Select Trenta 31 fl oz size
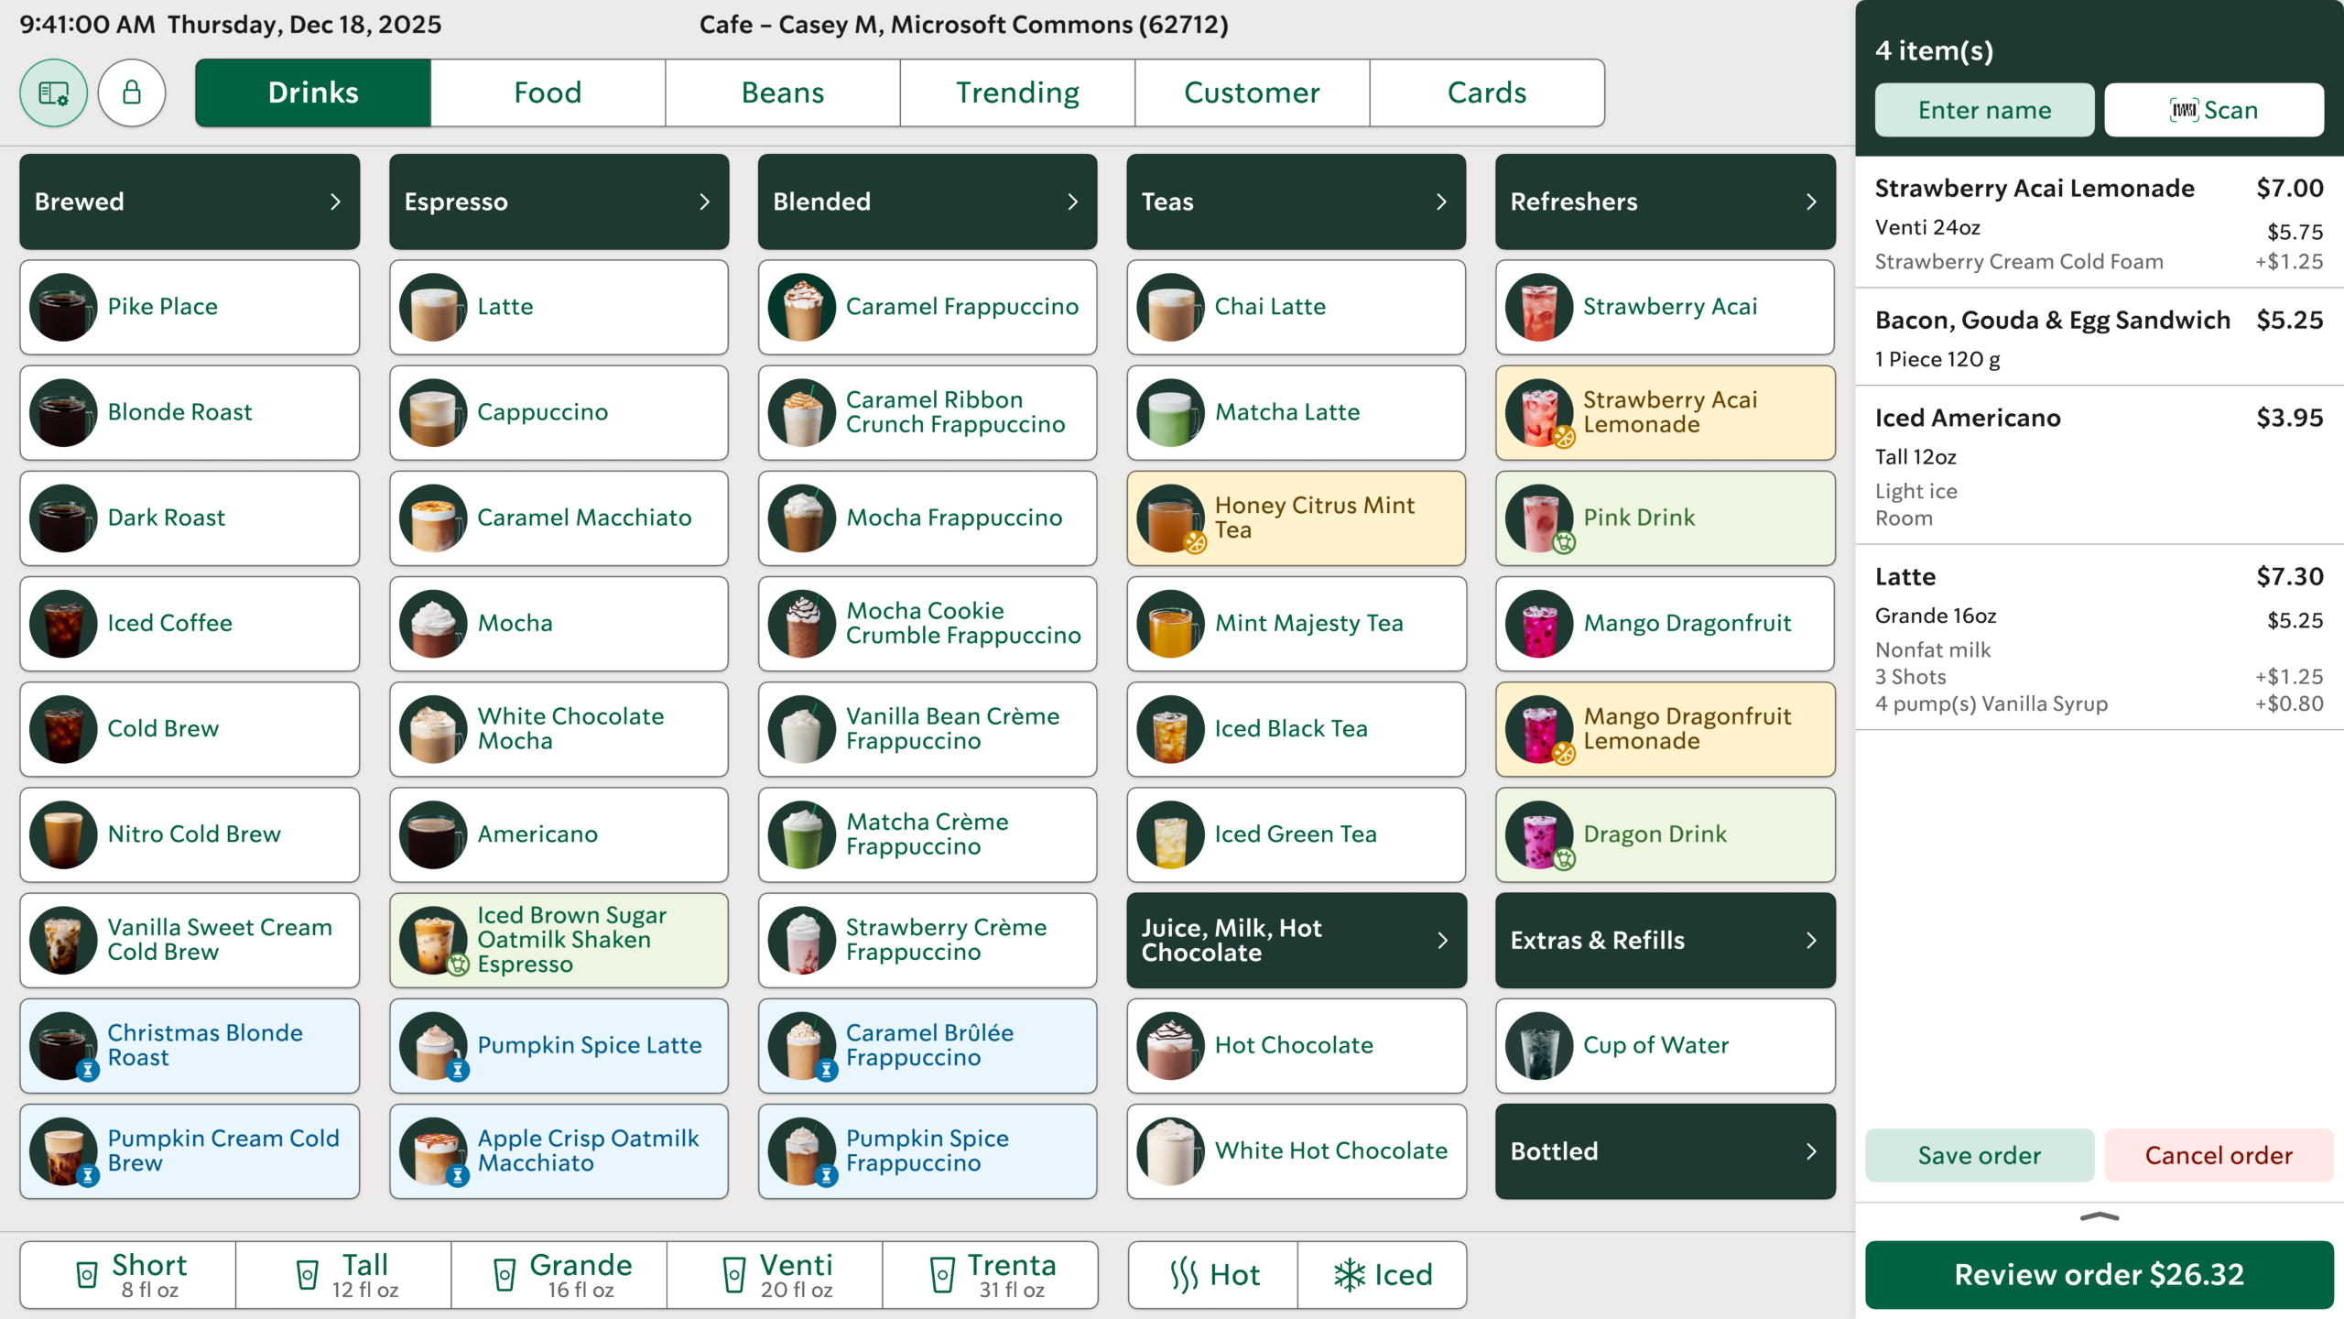 tap(991, 1275)
